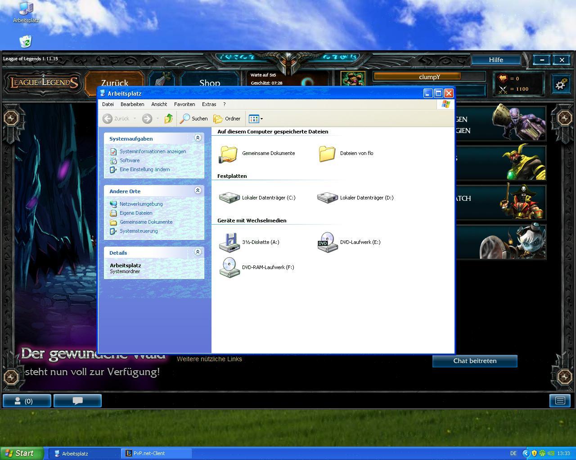
Task: Click the Windows flag logo in Explorer
Action: [446, 104]
